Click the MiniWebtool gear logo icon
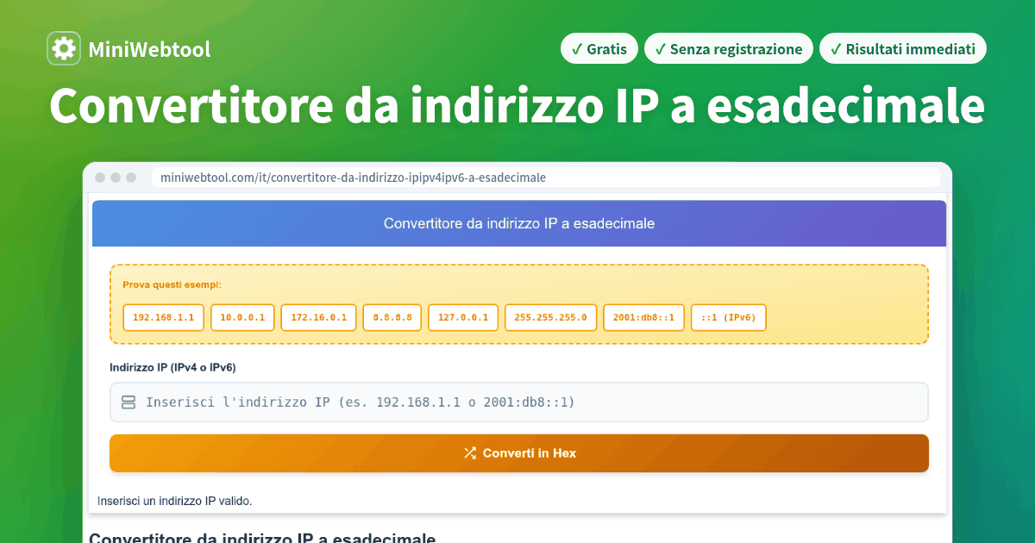This screenshot has height=543, width=1035. pyautogui.click(x=64, y=48)
